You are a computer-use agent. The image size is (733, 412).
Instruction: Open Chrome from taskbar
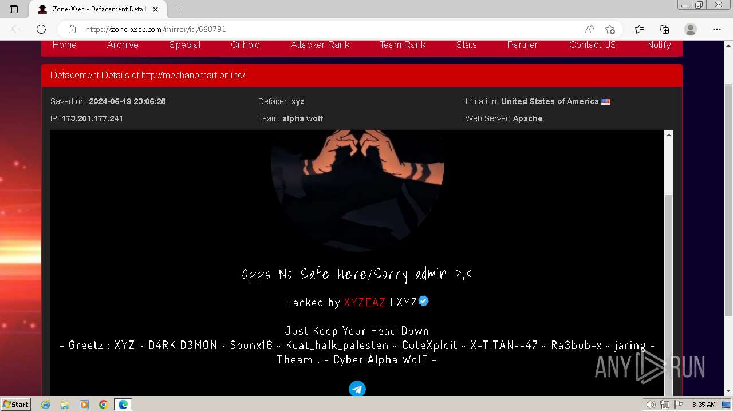pyautogui.click(x=103, y=405)
